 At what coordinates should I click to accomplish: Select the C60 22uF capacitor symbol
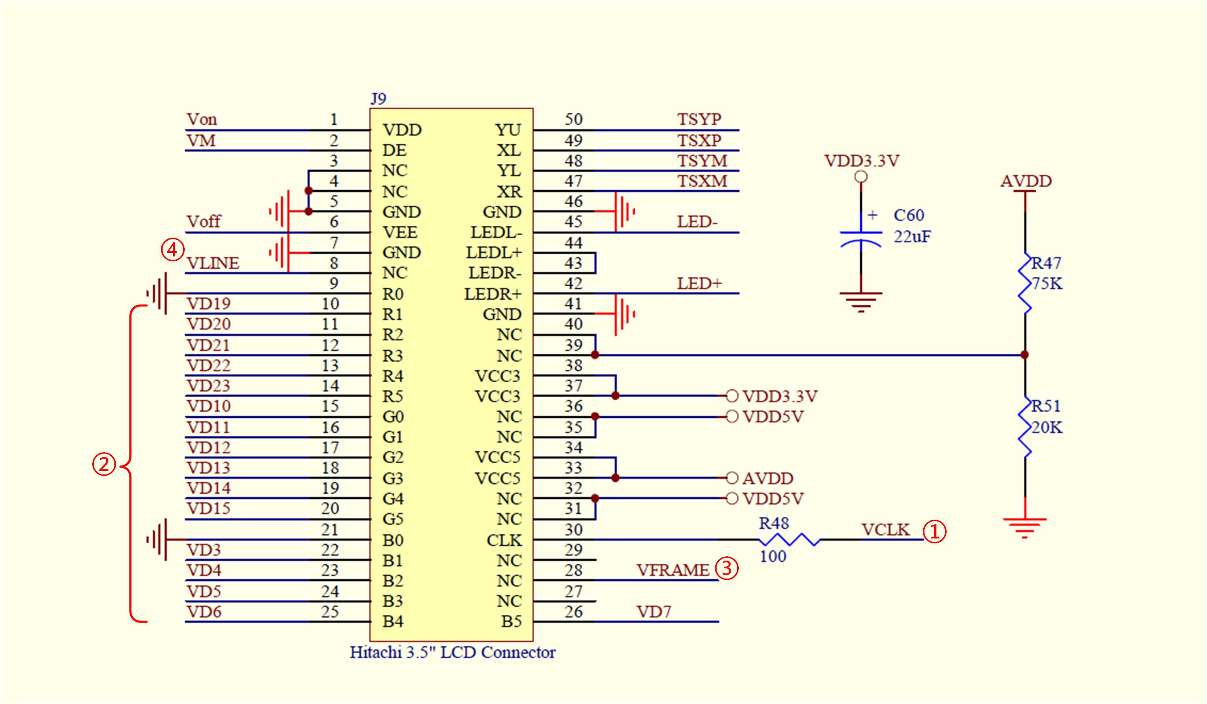[861, 239]
